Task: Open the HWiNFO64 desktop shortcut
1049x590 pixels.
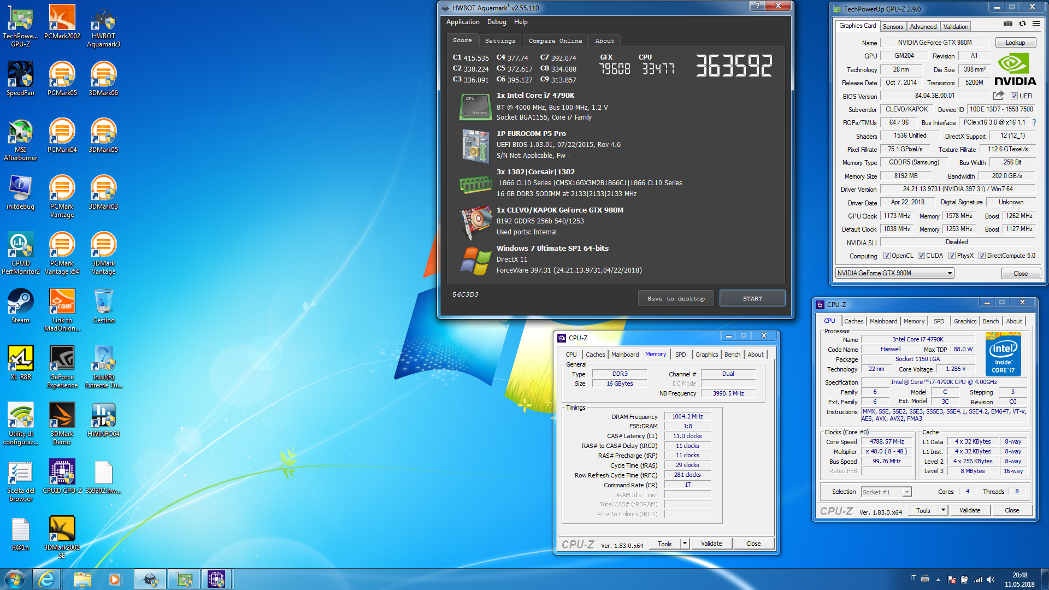Action: (103, 420)
